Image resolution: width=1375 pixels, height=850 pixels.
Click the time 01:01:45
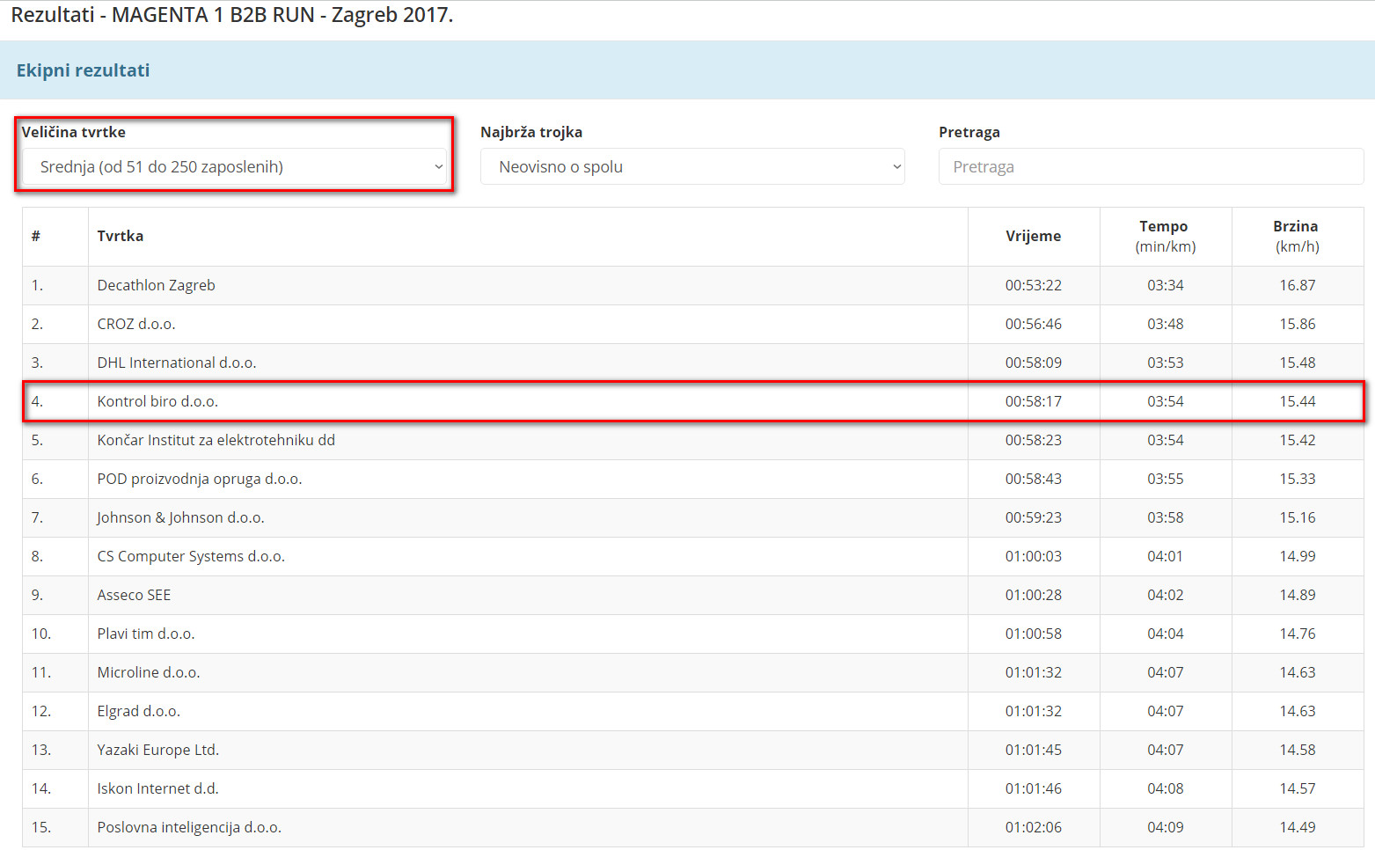pyautogui.click(x=1034, y=750)
